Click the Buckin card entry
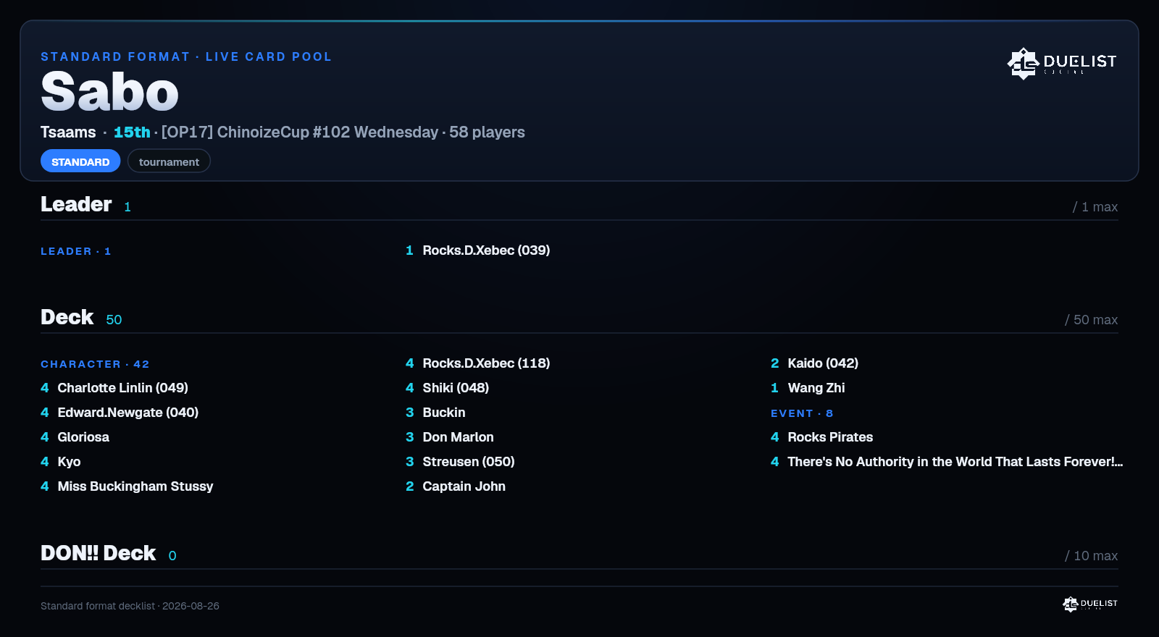1159x637 pixels. 435,413
